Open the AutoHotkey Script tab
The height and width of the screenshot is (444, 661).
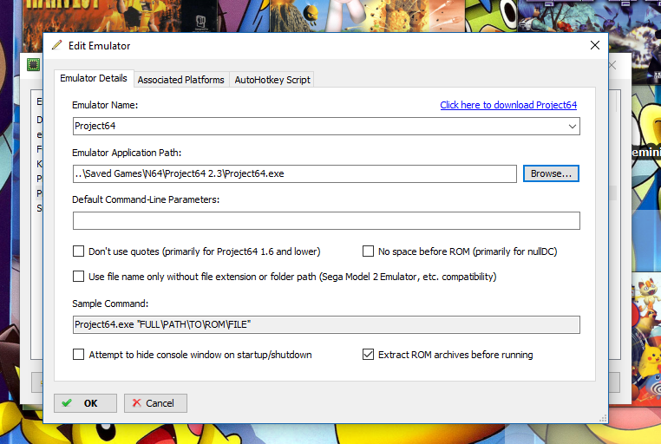point(272,80)
